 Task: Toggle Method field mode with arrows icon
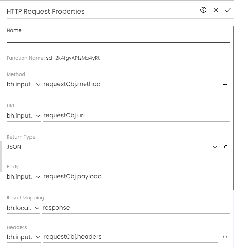(x=225, y=84)
